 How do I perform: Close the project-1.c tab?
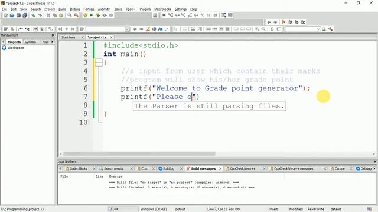coord(111,37)
